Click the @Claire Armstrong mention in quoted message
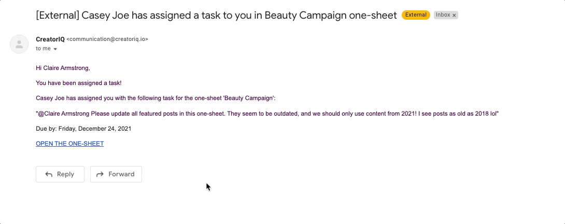The height and width of the screenshot is (224, 565). click(63, 114)
